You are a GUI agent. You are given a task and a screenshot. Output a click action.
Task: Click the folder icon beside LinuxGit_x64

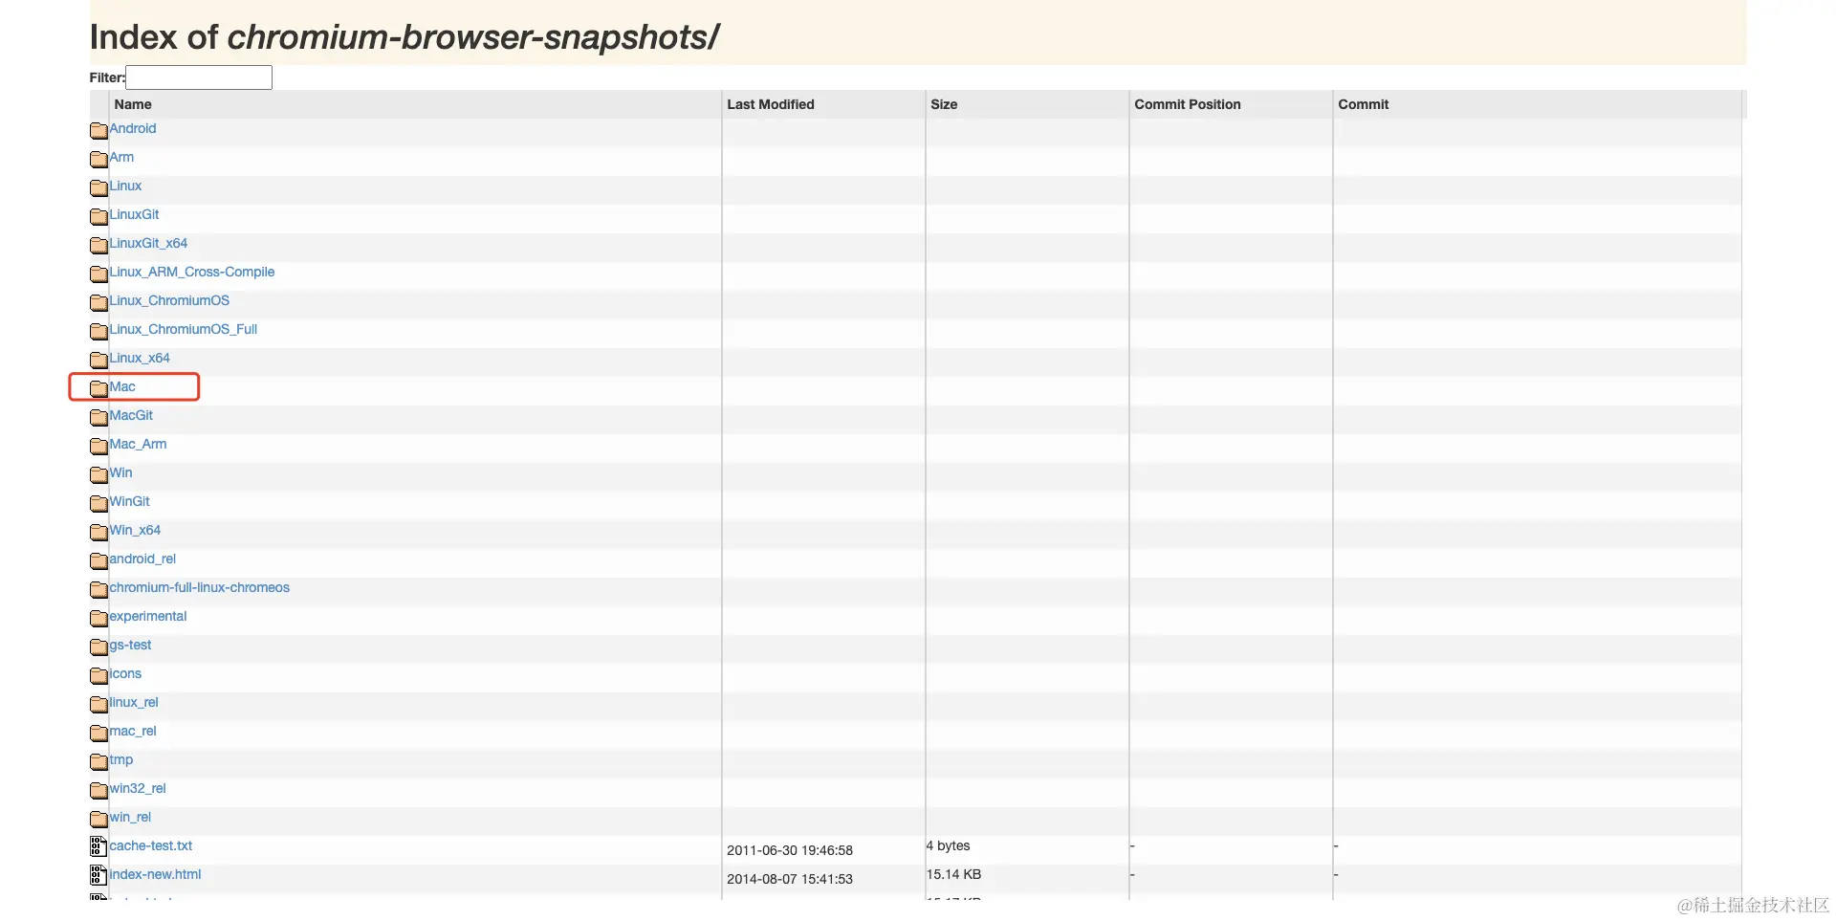coord(98,245)
